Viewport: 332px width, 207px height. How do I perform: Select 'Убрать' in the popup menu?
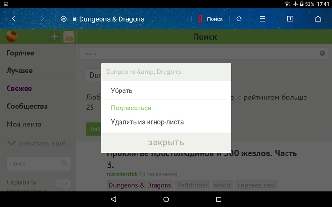point(122,90)
